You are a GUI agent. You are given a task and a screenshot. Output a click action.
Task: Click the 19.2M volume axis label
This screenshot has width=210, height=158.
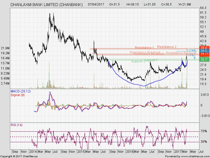(5, 53)
